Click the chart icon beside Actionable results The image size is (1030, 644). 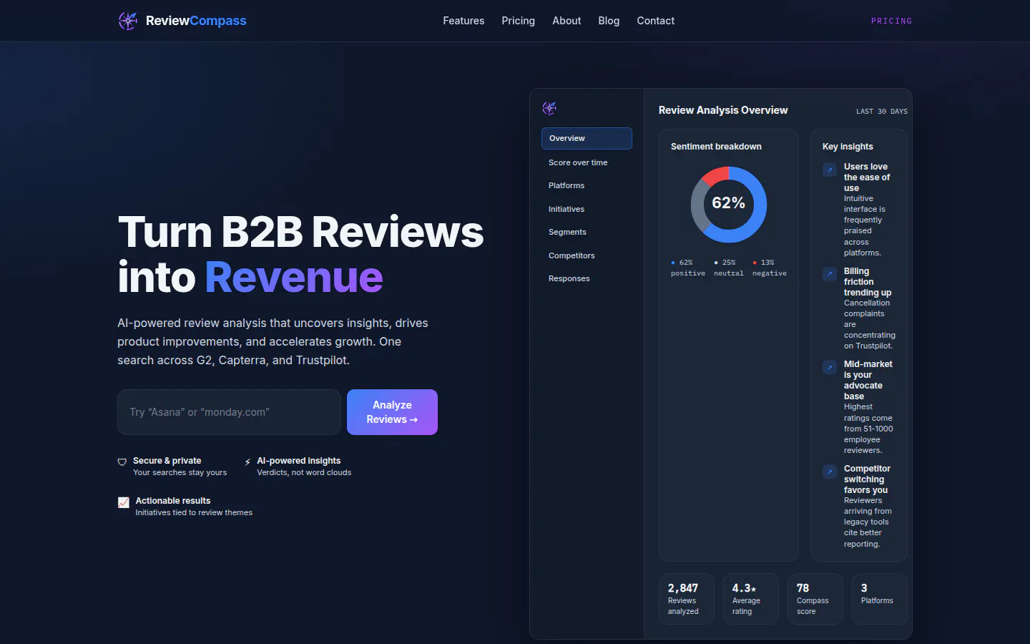(x=124, y=502)
